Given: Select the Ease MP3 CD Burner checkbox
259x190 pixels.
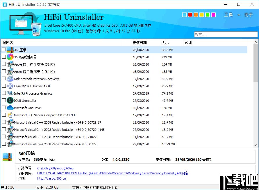Looking at the screenshot, I should click(x=4, y=86).
